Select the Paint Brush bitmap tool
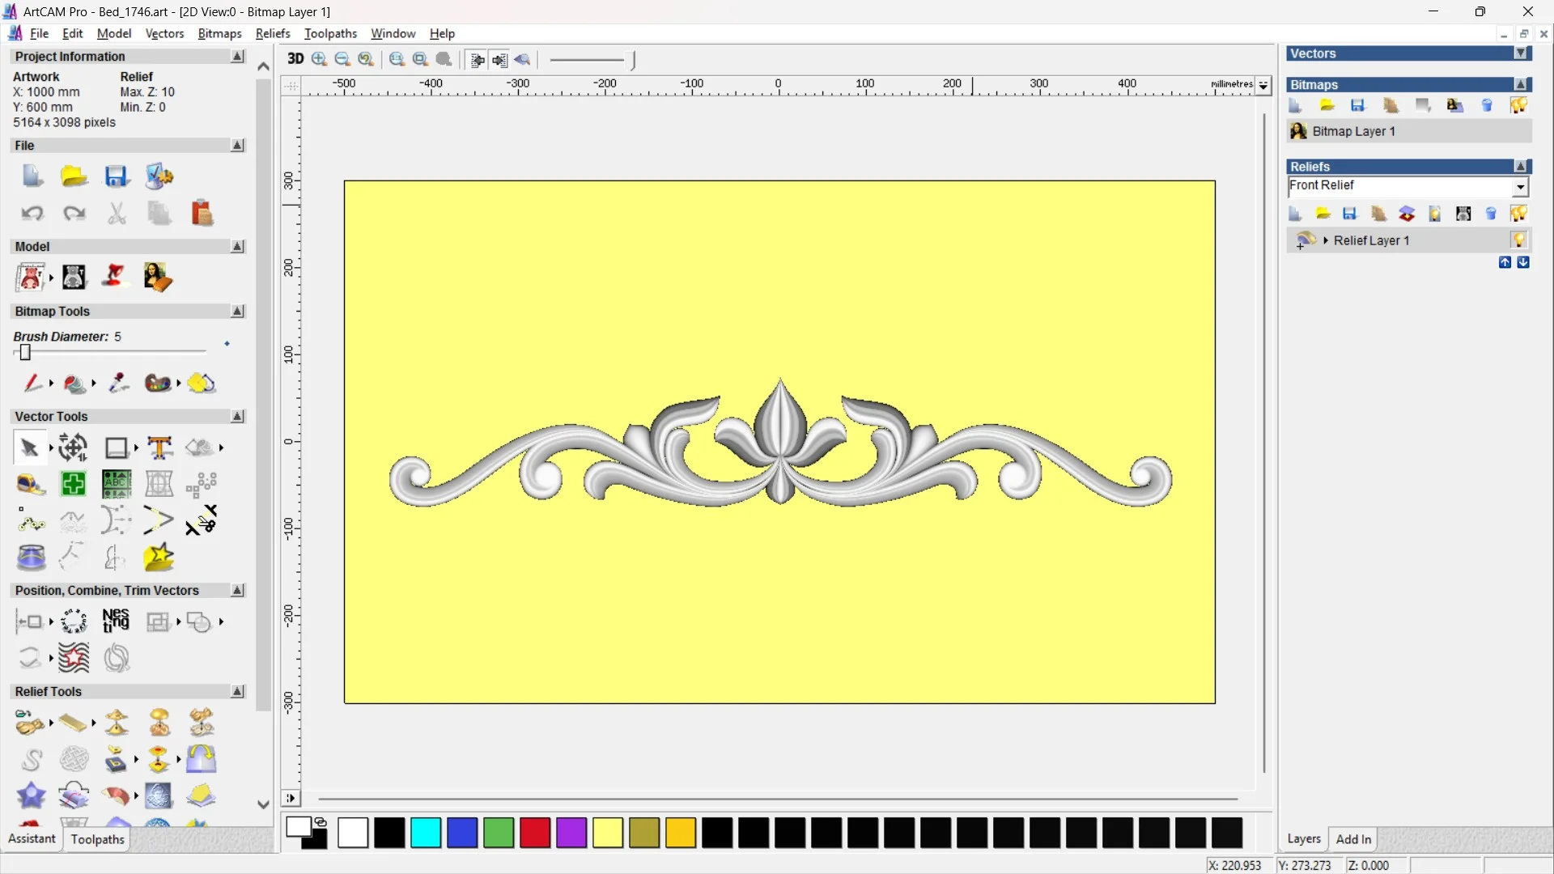The image size is (1554, 874). (x=32, y=383)
